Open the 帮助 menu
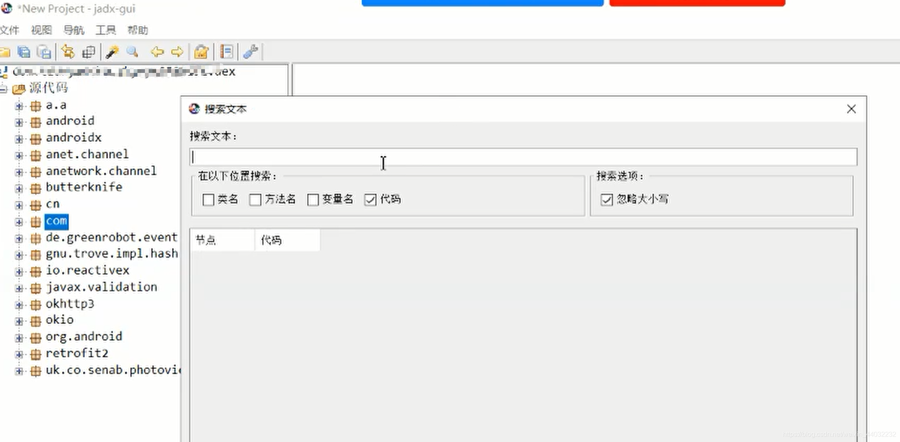The height and width of the screenshot is (442, 900). tap(137, 30)
